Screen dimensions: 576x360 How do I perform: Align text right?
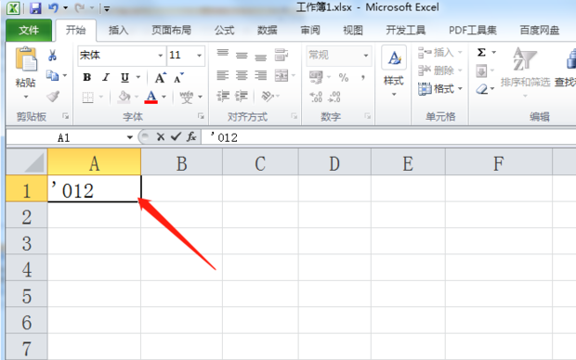coord(261,75)
